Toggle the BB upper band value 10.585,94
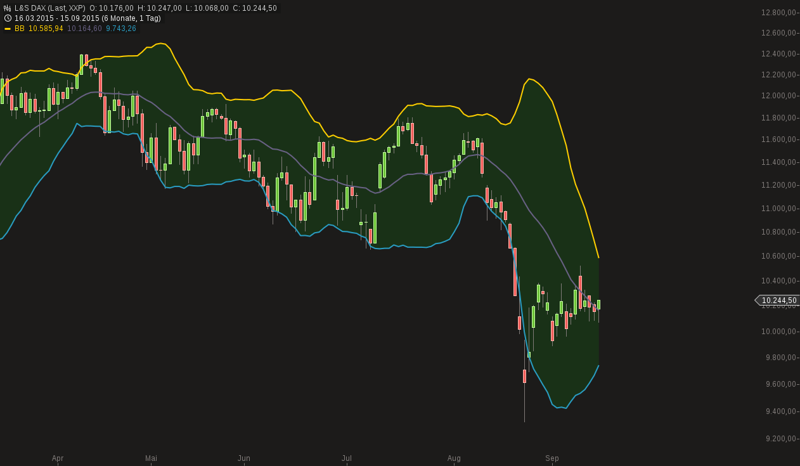 (46, 28)
